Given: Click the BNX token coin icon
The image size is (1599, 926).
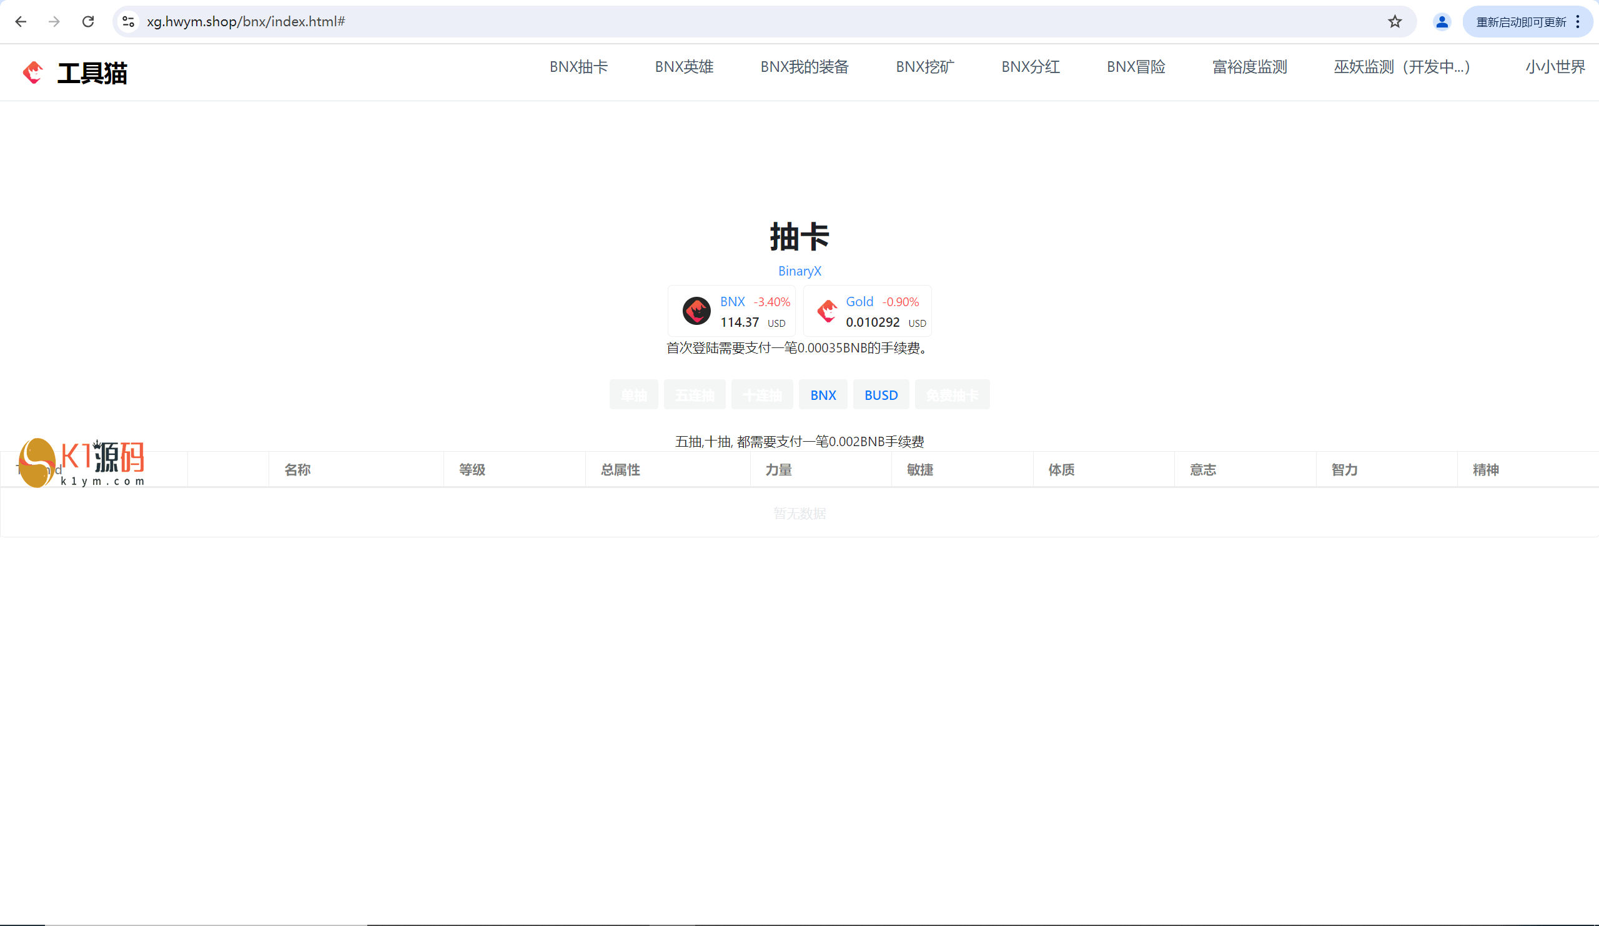Looking at the screenshot, I should 696,311.
